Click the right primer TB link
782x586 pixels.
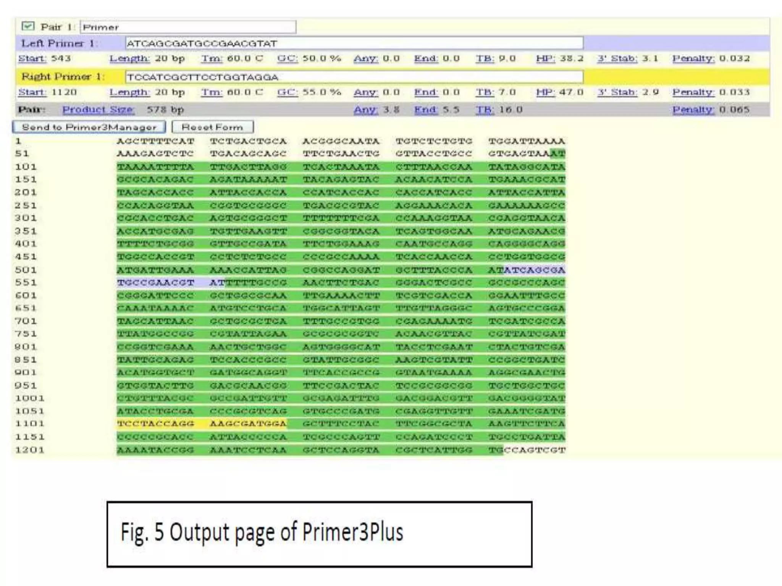485,92
